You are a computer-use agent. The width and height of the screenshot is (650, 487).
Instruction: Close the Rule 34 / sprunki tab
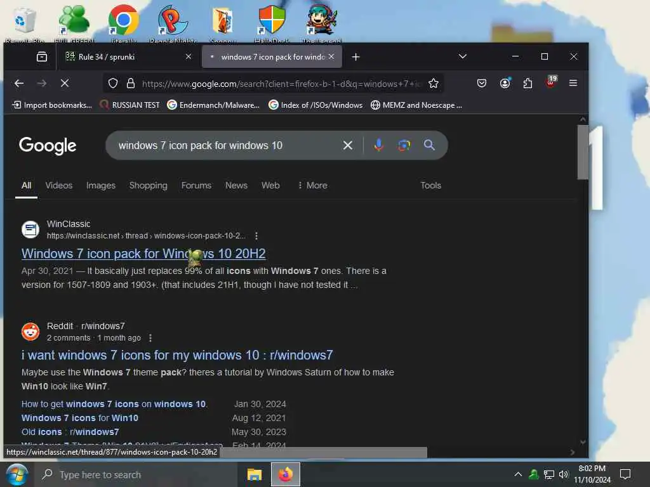tap(189, 56)
